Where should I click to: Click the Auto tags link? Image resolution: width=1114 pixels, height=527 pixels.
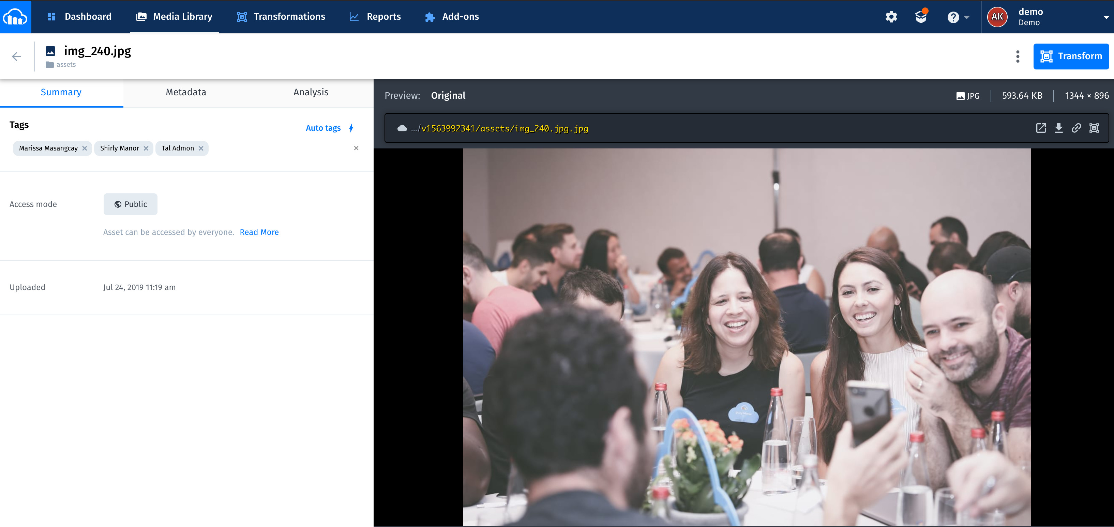[323, 128]
